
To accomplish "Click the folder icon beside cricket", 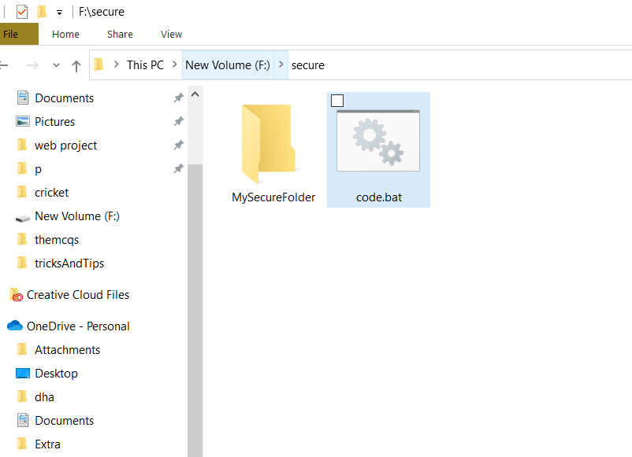I will pyautogui.click(x=22, y=192).
